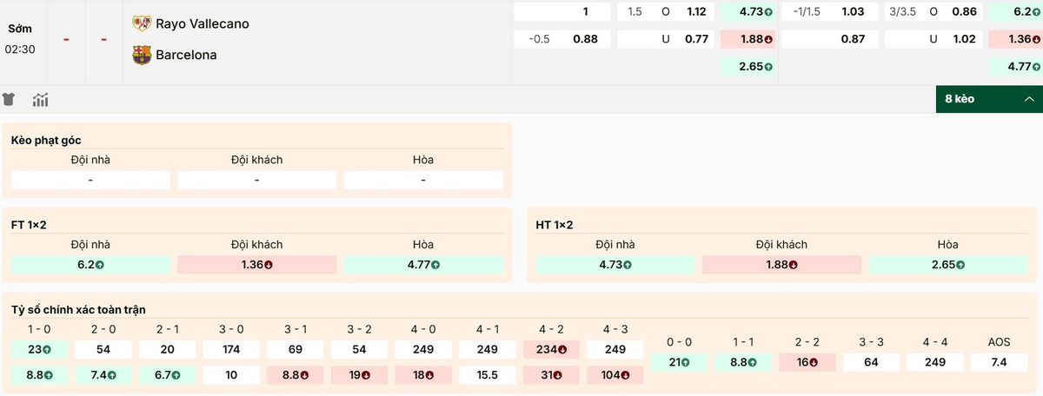
Task: Click the jersey lineup icon
Action: point(10,100)
